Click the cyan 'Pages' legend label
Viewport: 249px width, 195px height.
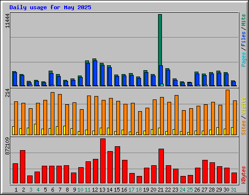tap(244, 59)
